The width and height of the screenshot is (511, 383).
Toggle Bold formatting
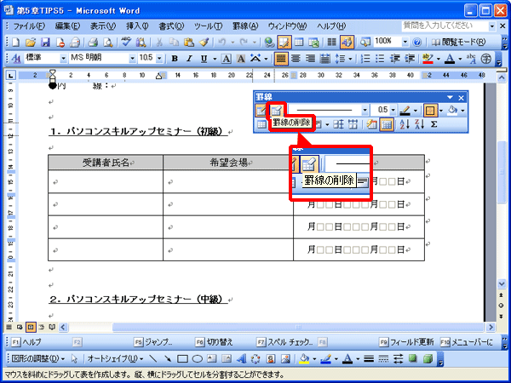(175, 59)
